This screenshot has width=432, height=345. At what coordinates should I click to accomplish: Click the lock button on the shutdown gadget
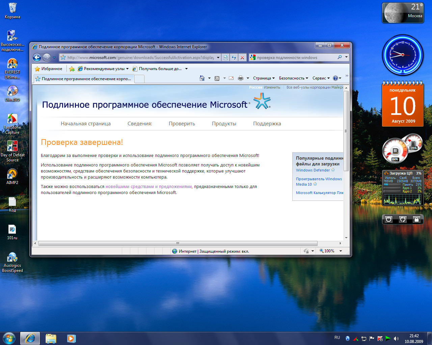tap(416, 219)
